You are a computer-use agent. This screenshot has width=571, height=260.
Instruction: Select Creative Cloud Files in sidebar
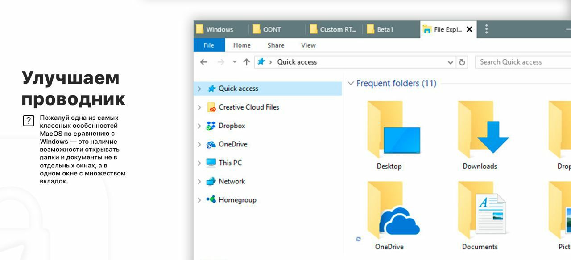249,107
